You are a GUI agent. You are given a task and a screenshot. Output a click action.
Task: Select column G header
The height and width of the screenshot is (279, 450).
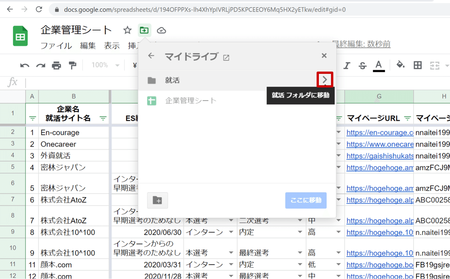[x=379, y=96]
